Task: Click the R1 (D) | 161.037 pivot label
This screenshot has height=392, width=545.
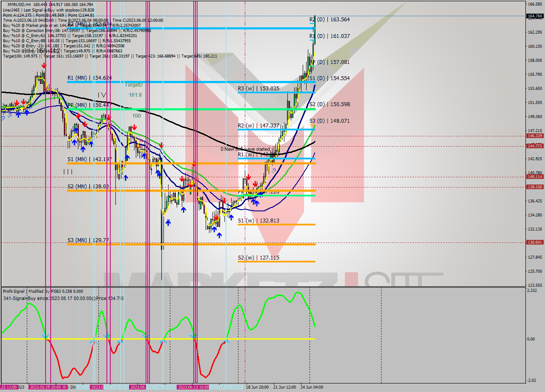Action: click(329, 36)
